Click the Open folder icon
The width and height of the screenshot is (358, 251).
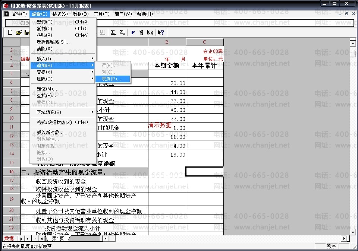tap(19, 32)
